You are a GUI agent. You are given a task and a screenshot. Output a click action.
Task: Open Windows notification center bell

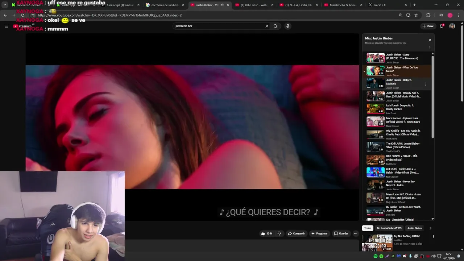tap(459, 256)
